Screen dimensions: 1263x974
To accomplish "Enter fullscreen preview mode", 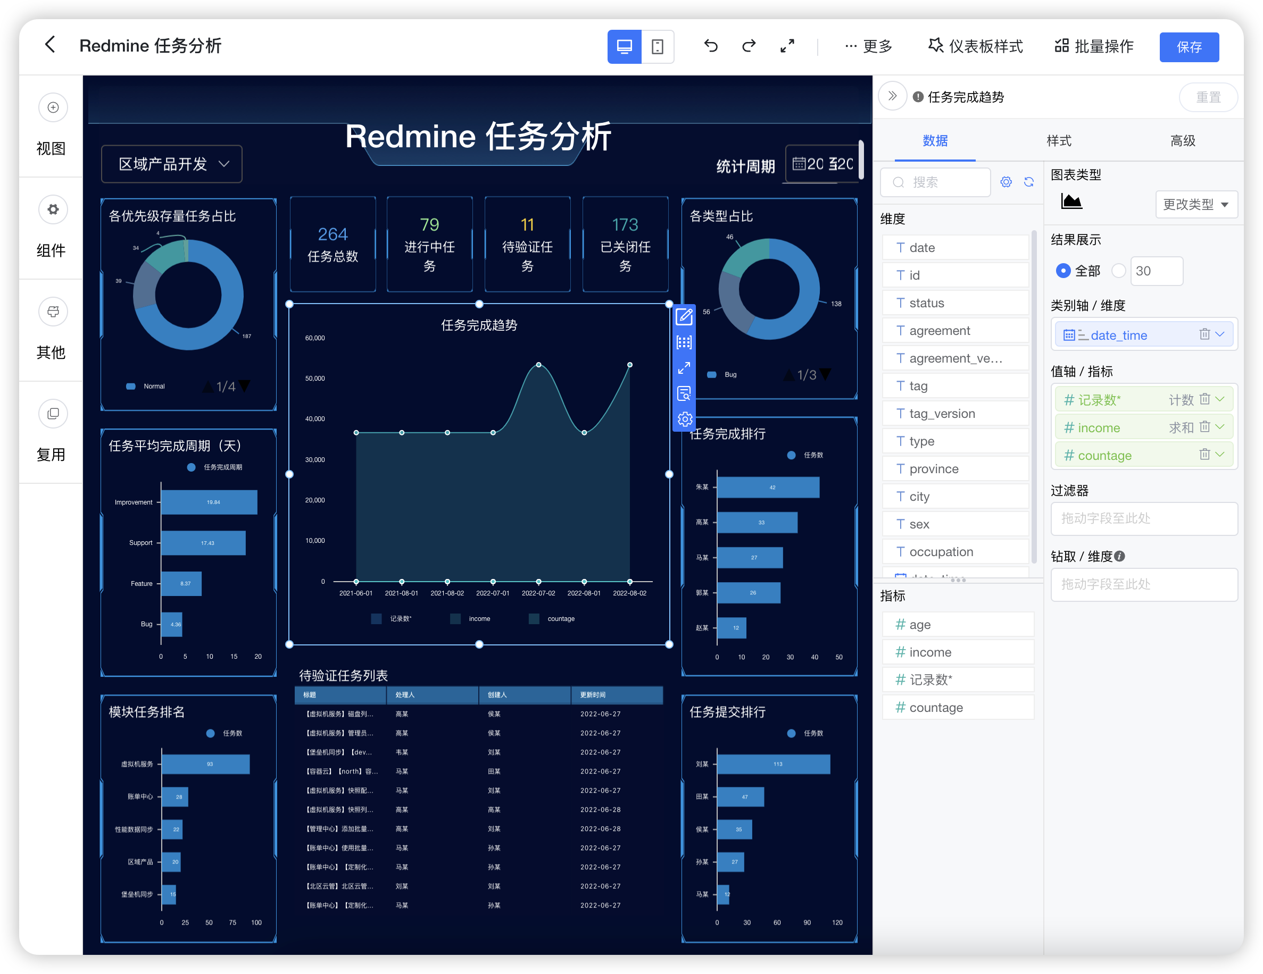I will (787, 46).
